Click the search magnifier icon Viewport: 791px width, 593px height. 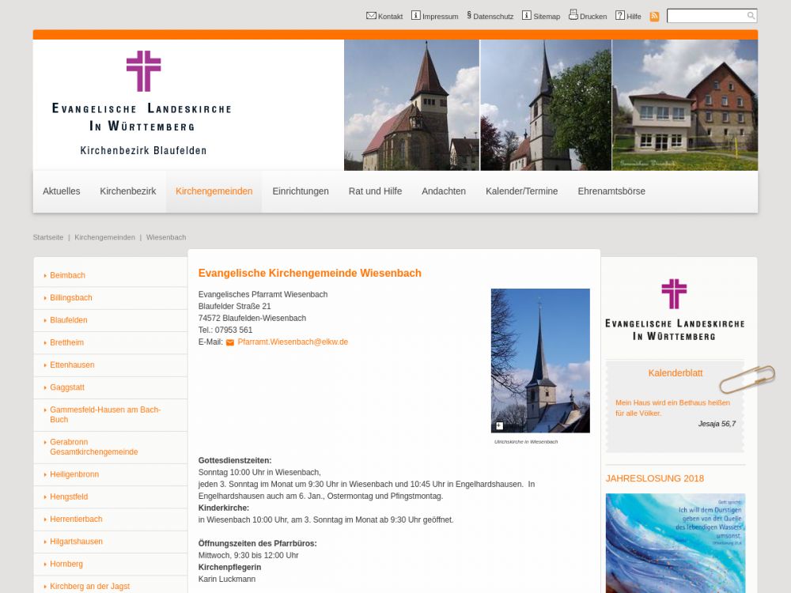click(751, 16)
